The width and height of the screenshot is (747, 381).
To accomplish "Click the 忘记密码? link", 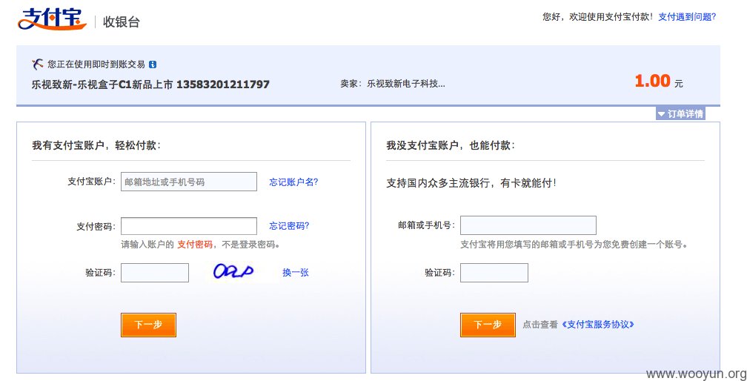I will (289, 226).
